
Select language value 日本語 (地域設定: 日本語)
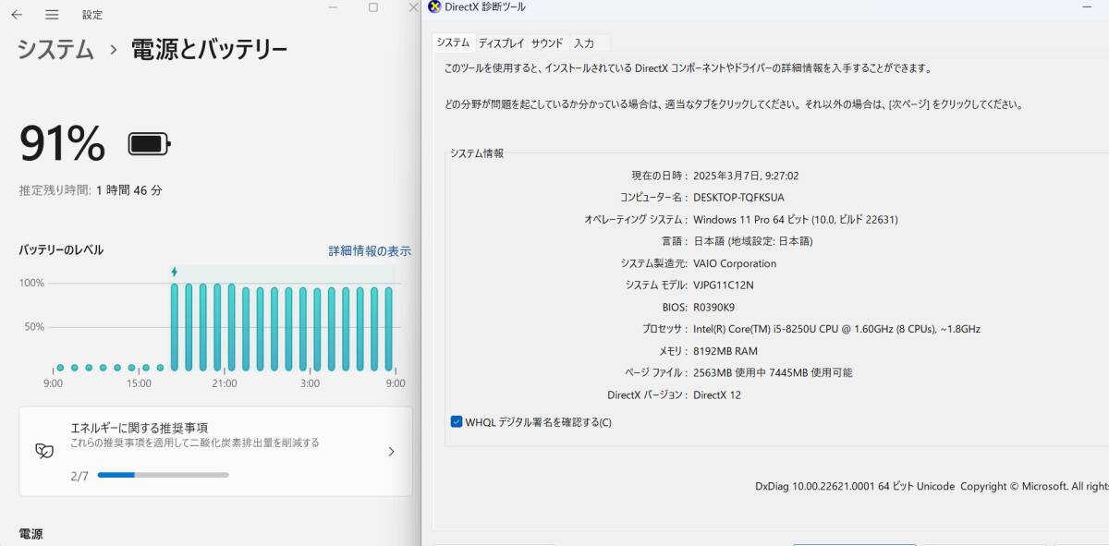tap(754, 241)
